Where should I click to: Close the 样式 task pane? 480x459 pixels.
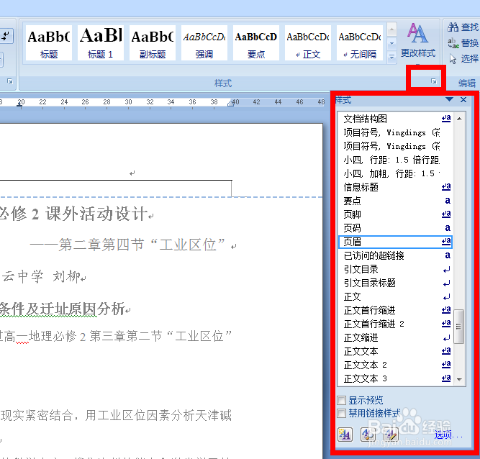pos(463,99)
